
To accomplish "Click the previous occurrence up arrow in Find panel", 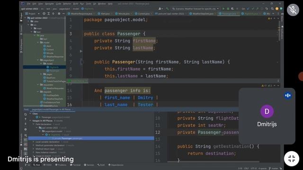I will pos(26,119).
